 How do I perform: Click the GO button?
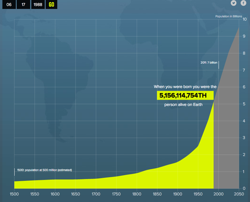51,4
